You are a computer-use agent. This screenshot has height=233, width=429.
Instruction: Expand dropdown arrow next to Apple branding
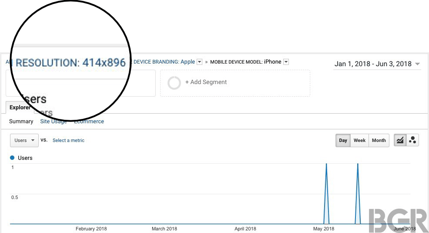click(x=199, y=62)
